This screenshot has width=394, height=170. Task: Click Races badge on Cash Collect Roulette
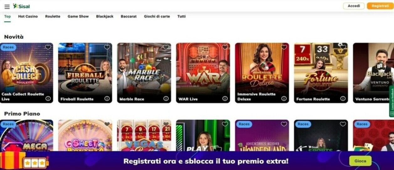click(x=8, y=47)
